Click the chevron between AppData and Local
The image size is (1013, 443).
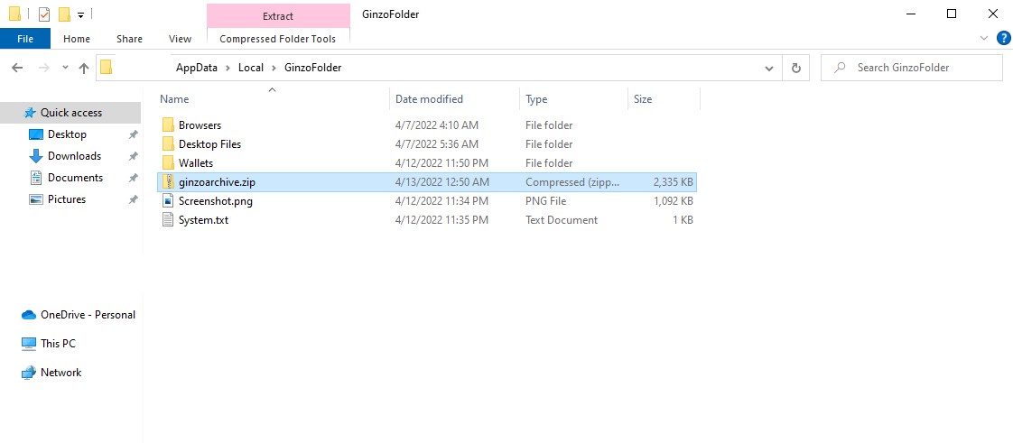click(x=228, y=68)
